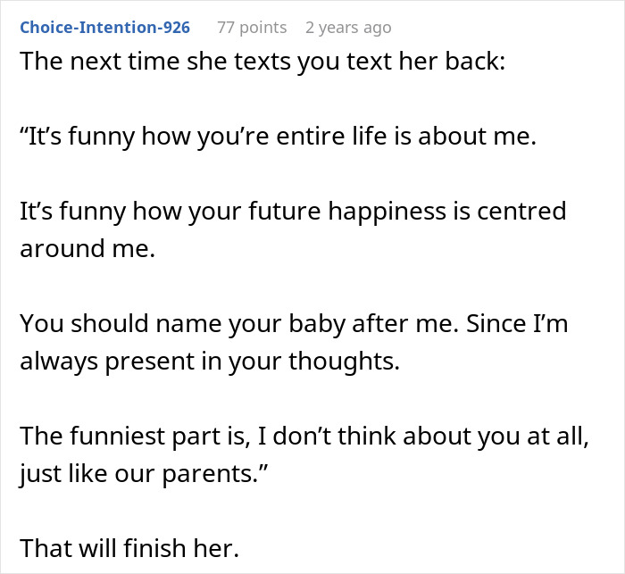Click the line ending with 'happiness is centred'

point(293,212)
